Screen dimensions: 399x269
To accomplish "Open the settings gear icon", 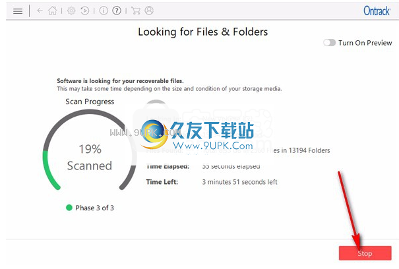I will point(71,11).
